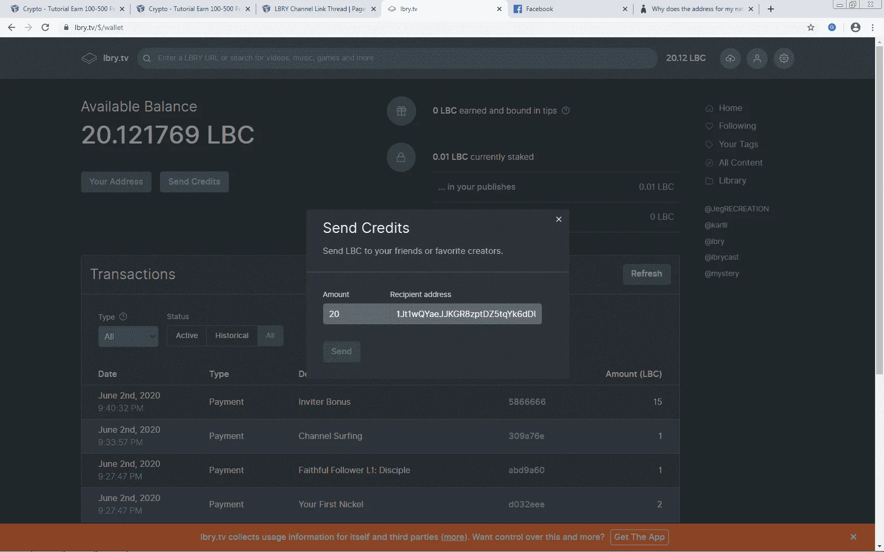Click the Your Address button

click(116, 182)
